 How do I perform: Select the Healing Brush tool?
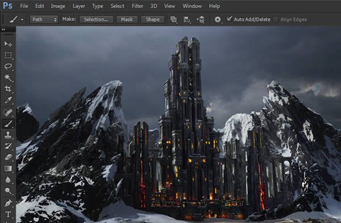coord(8,113)
